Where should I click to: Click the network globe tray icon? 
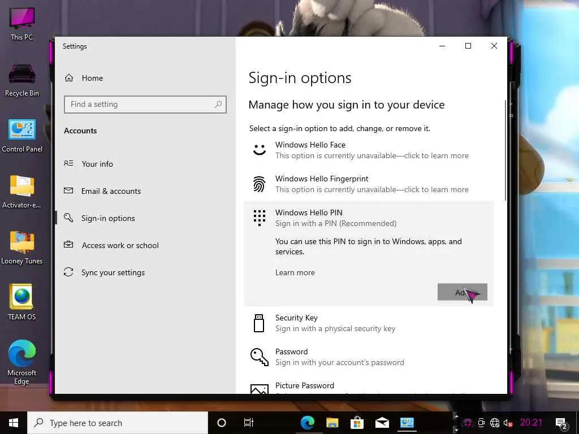click(x=495, y=423)
